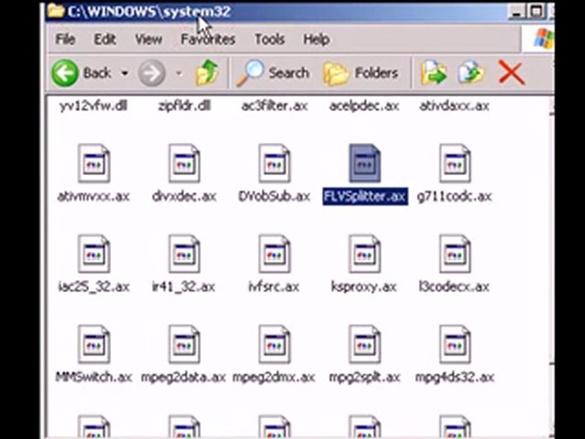The height and width of the screenshot is (439, 585).
Task: Select the divxdec.ax file icon
Action: tap(184, 163)
